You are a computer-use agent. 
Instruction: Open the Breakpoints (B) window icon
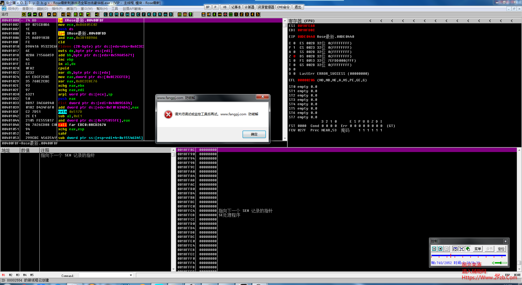(x=154, y=14)
